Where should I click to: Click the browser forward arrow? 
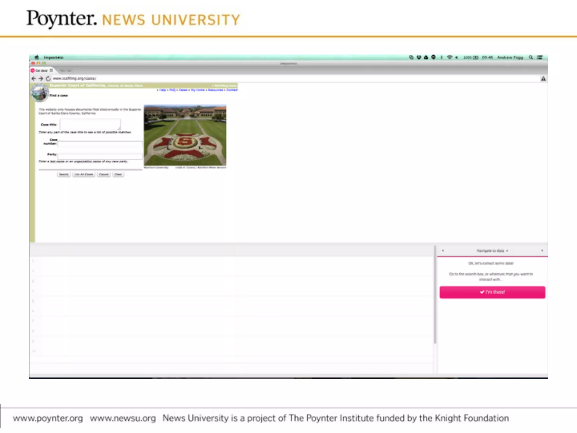click(x=41, y=79)
